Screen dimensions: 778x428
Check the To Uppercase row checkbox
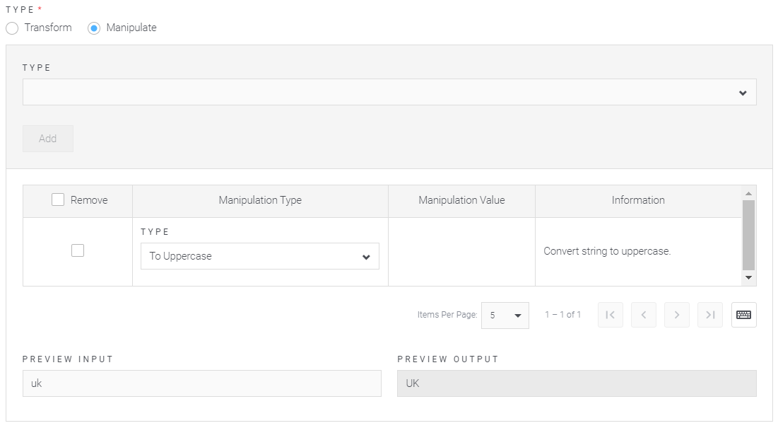click(78, 250)
